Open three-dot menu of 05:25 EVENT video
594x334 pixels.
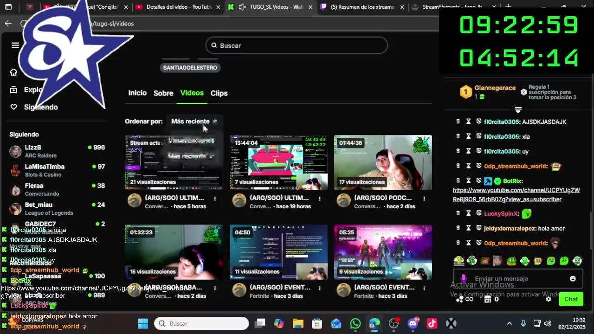point(424,288)
